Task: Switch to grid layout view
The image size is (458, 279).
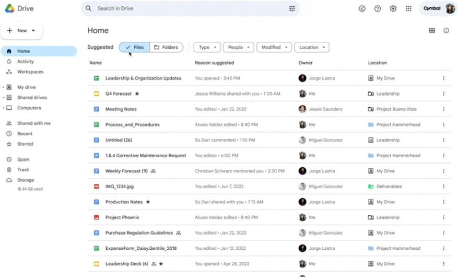Action: click(x=432, y=31)
